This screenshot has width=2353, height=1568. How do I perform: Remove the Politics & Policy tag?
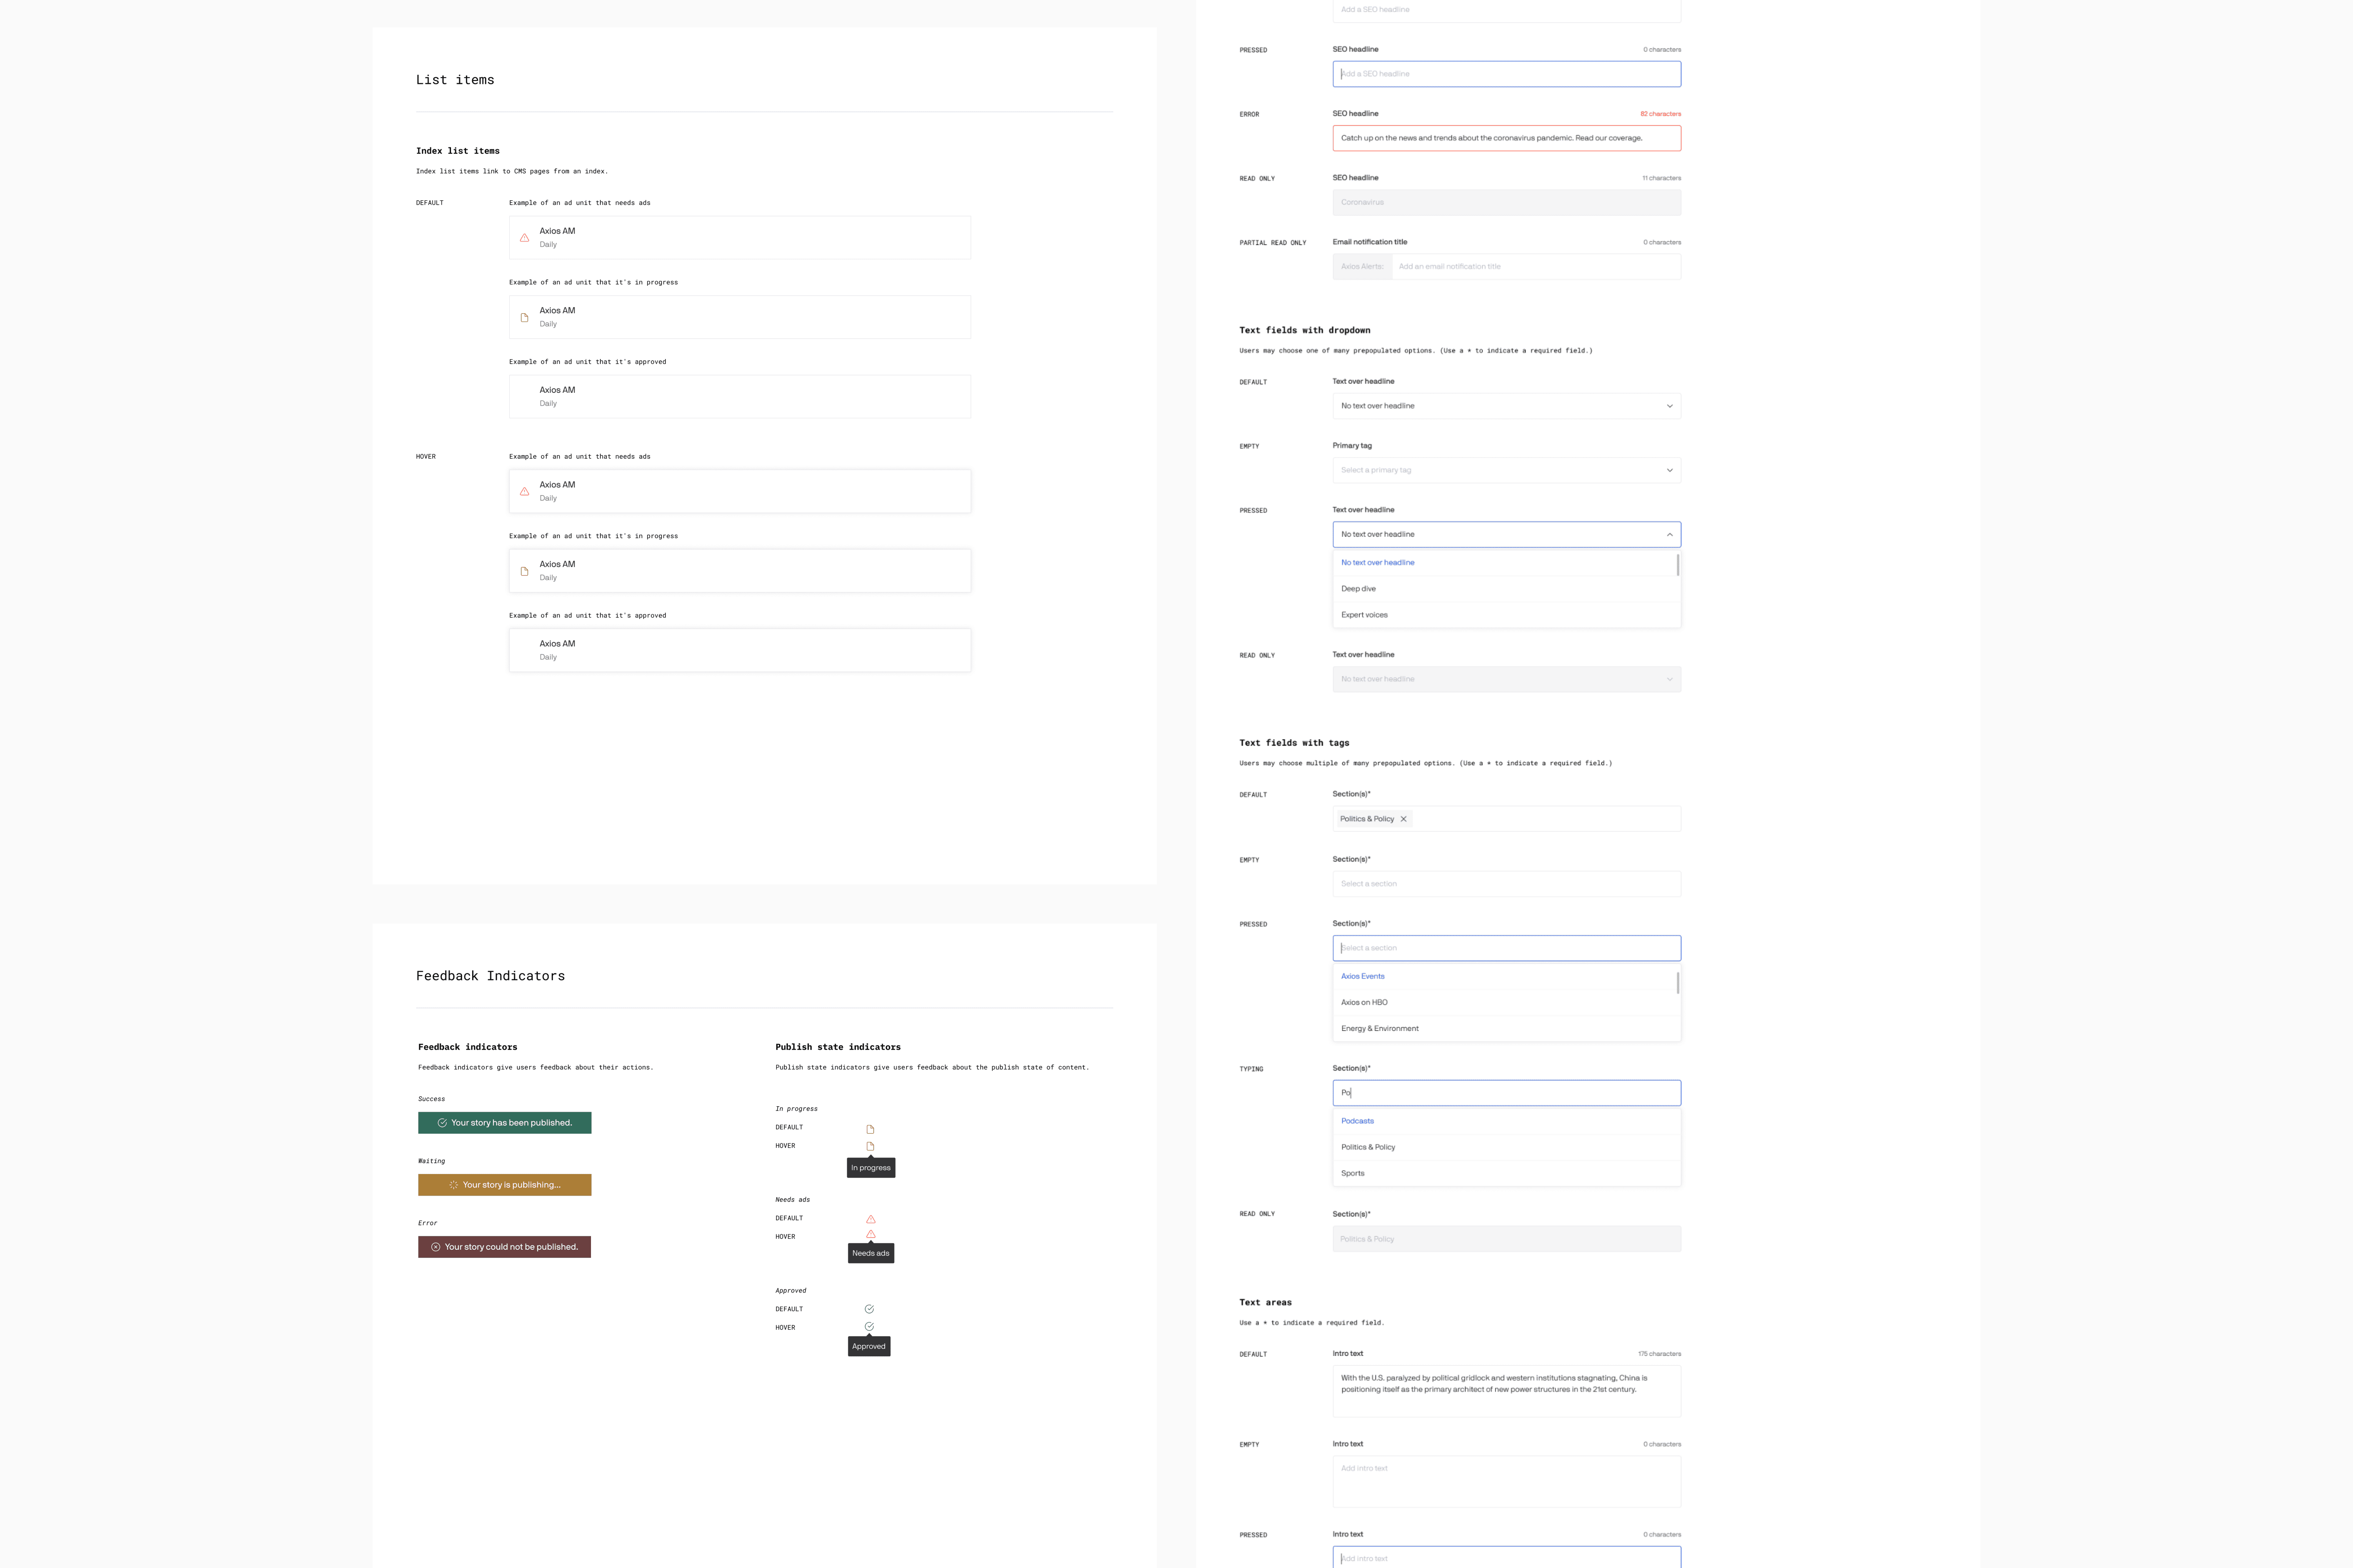(1404, 819)
